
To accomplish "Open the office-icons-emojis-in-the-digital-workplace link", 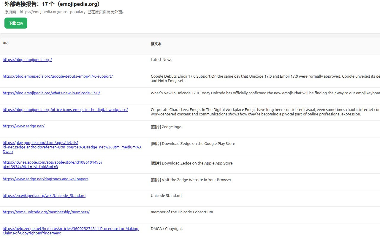I will pyautogui.click(x=65, y=109).
